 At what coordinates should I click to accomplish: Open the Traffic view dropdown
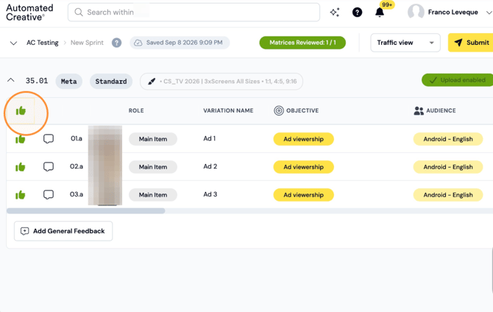point(405,43)
